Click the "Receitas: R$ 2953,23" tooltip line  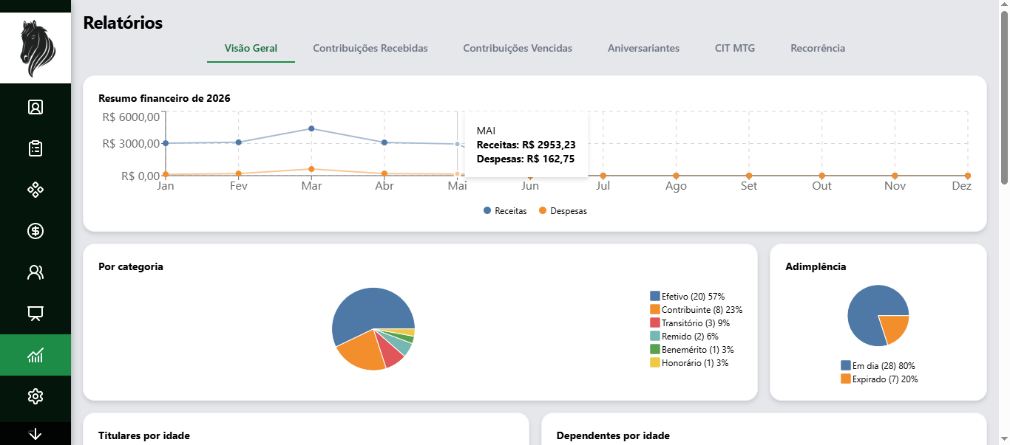[x=526, y=145]
